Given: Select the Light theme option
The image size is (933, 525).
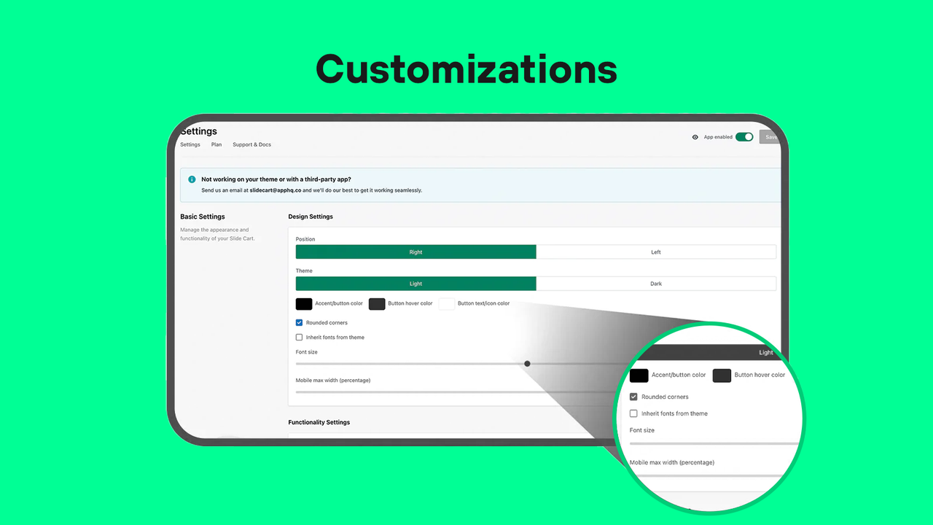Looking at the screenshot, I should click(x=415, y=284).
